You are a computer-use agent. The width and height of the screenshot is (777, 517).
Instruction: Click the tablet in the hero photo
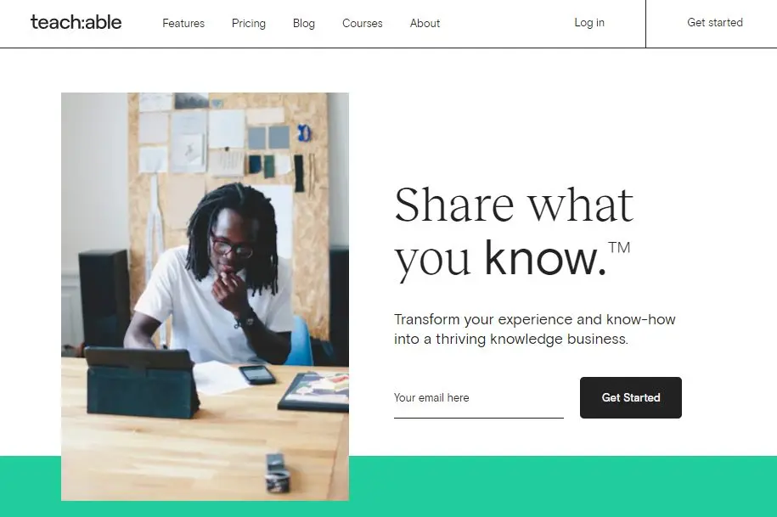[x=142, y=383]
